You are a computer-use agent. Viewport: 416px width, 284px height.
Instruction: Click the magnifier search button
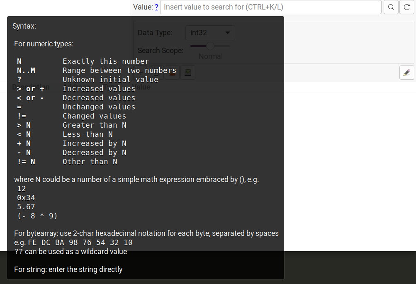391,7
